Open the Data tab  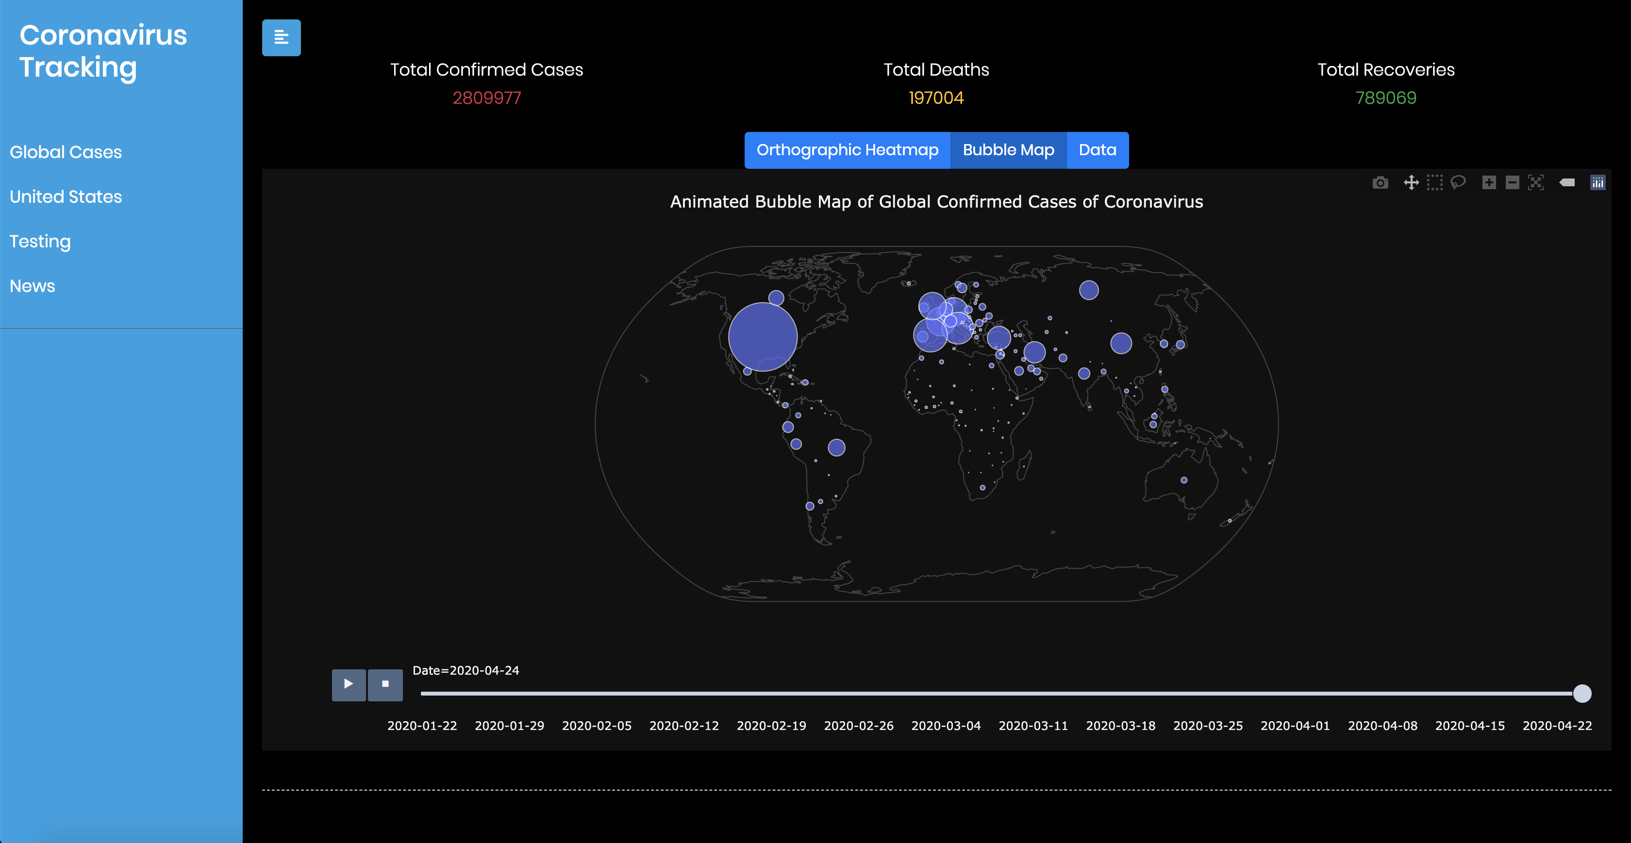tap(1097, 150)
